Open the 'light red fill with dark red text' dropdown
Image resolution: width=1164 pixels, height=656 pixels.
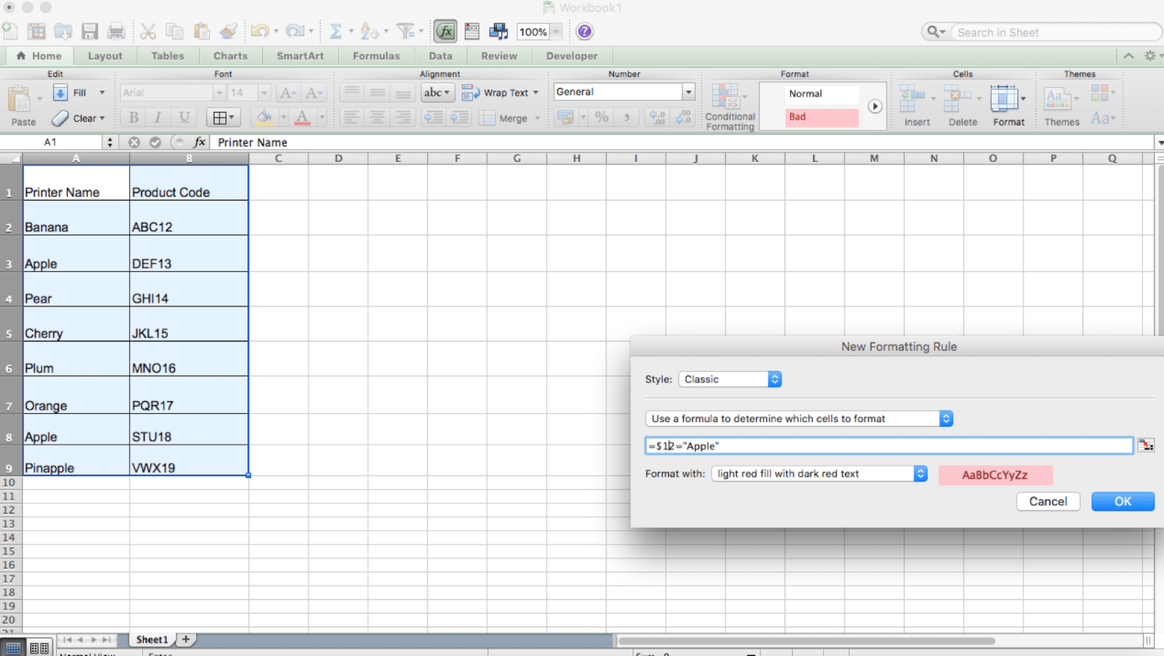click(818, 473)
